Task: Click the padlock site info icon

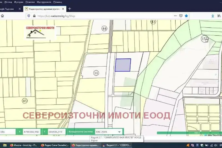Action: pos(34,16)
